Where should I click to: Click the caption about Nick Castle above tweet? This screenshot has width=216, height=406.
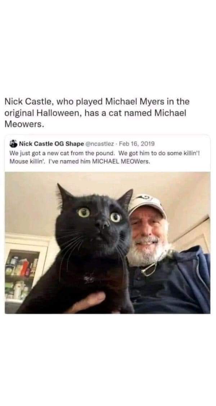pos(97,113)
